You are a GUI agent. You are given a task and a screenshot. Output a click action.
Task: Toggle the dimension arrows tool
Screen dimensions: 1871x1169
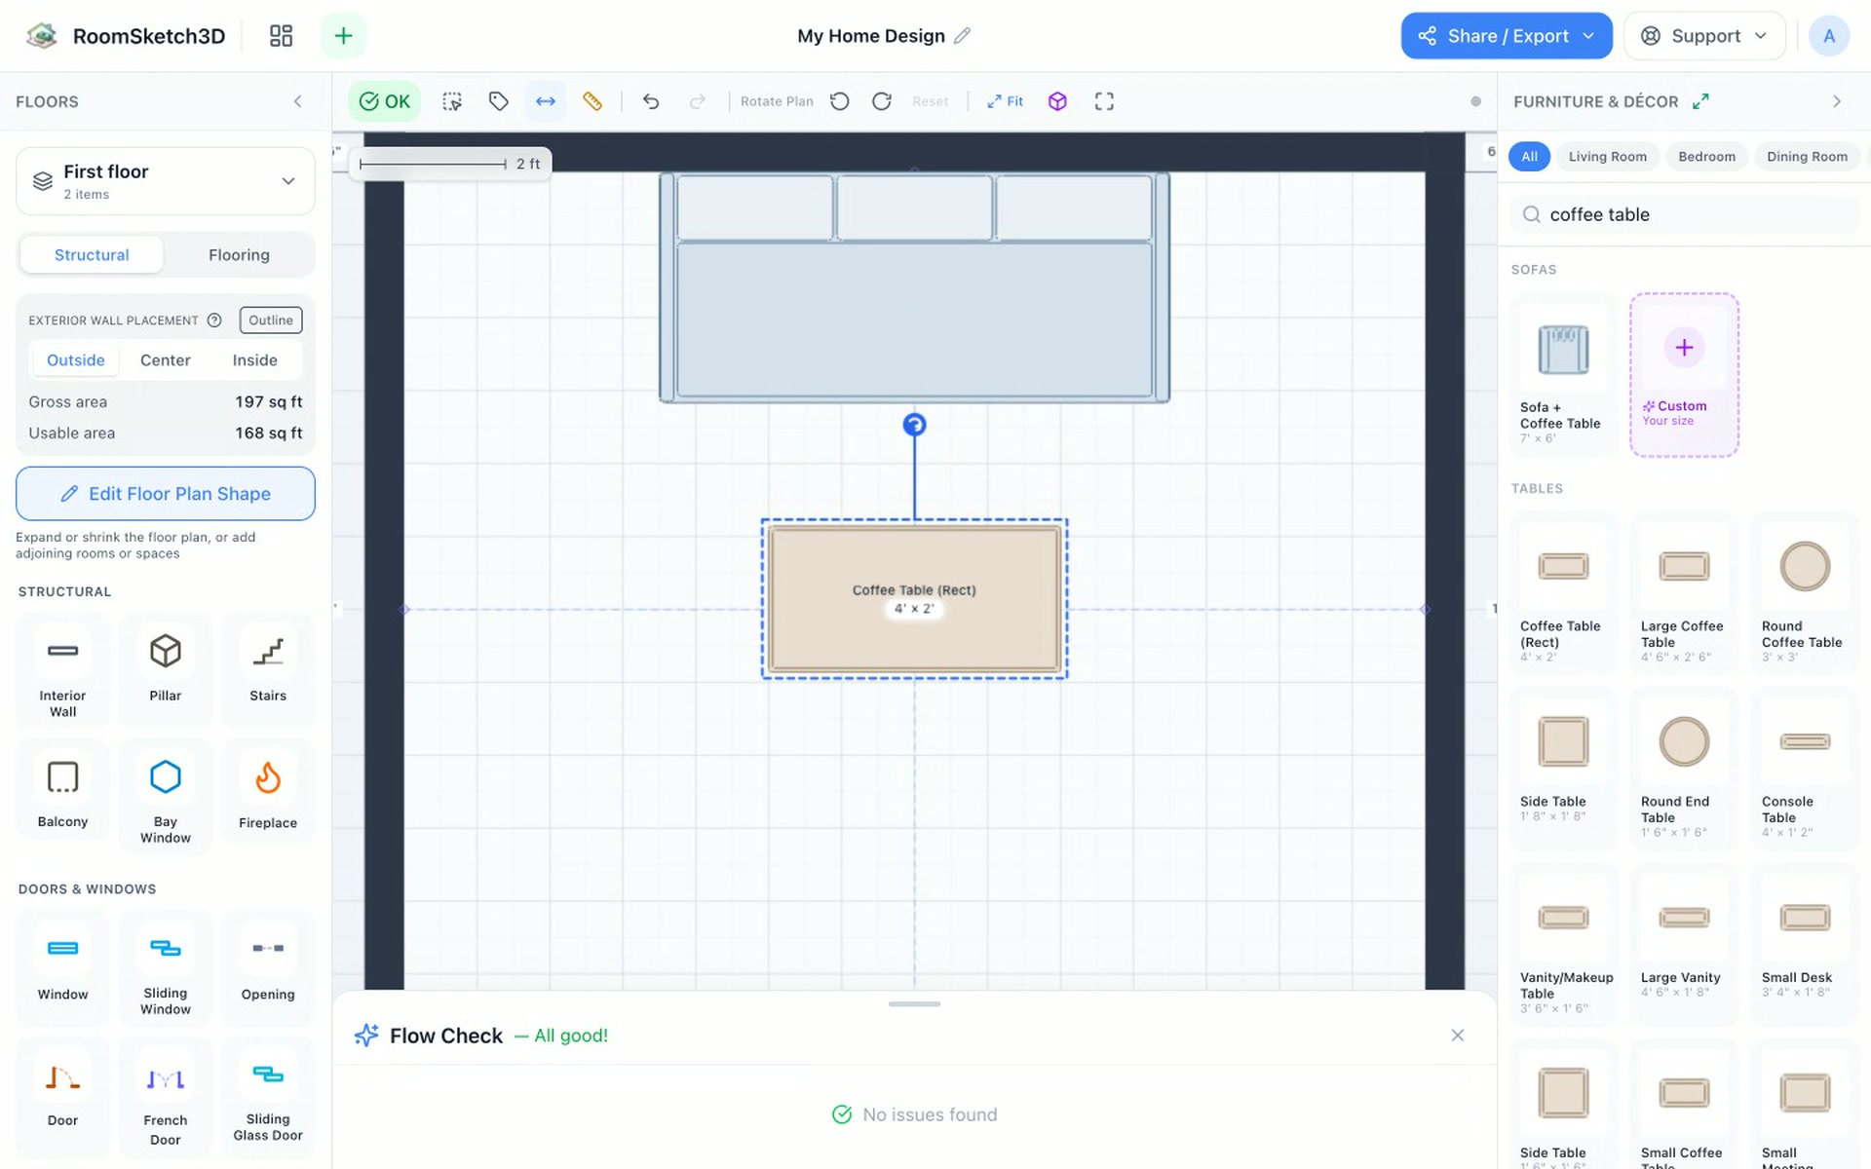(x=546, y=101)
